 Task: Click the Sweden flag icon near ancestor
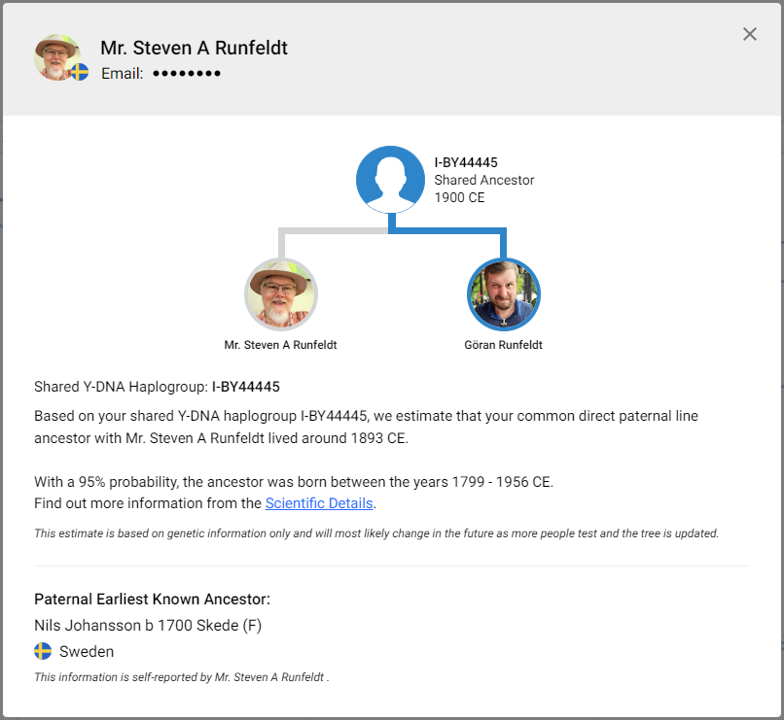(x=43, y=651)
